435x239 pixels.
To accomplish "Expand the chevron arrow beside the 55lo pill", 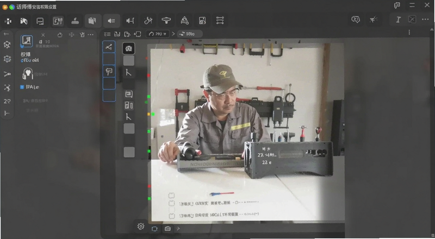I will (x=173, y=34).
